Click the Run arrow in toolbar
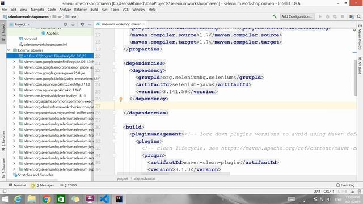The image size is (363, 204). [320, 16]
